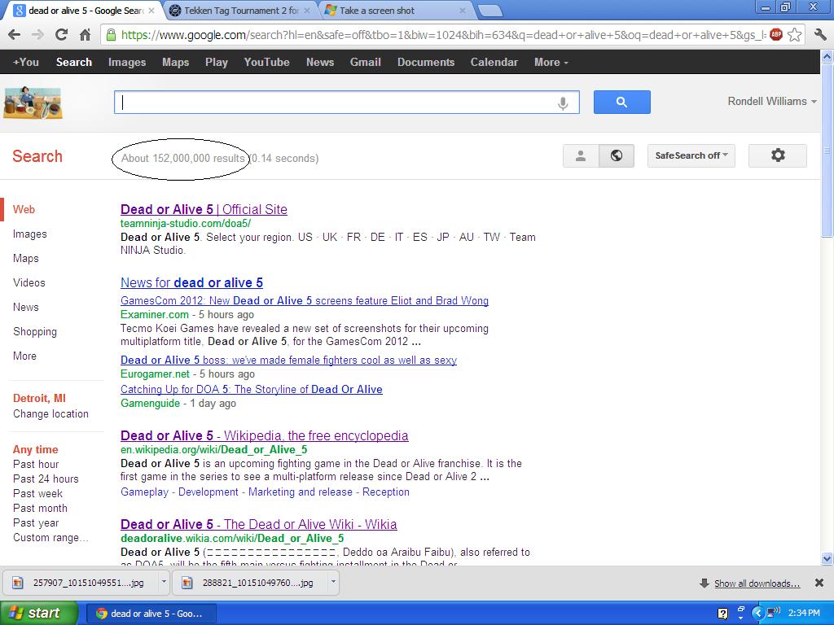The image size is (834, 625).
Task: Switch to personal results view
Action: 581,155
